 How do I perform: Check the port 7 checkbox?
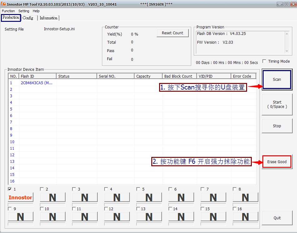pos(202,189)
